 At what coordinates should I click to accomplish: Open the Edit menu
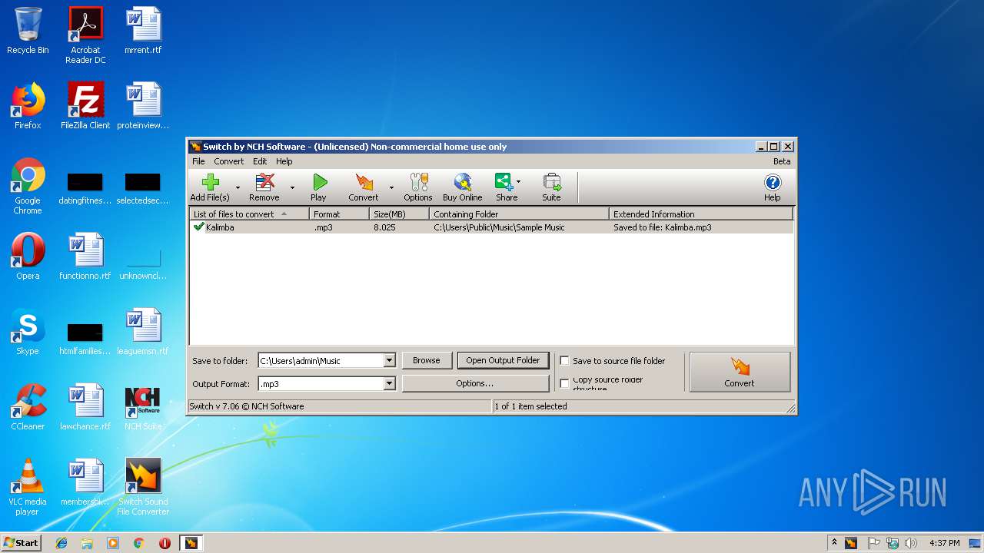pos(260,161)
